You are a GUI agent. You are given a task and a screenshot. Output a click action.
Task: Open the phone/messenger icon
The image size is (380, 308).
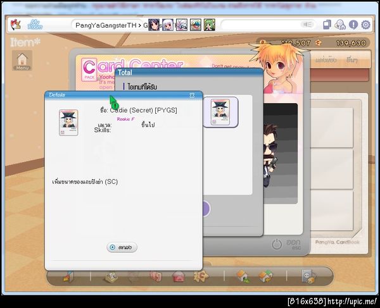(x=327, y=25)
